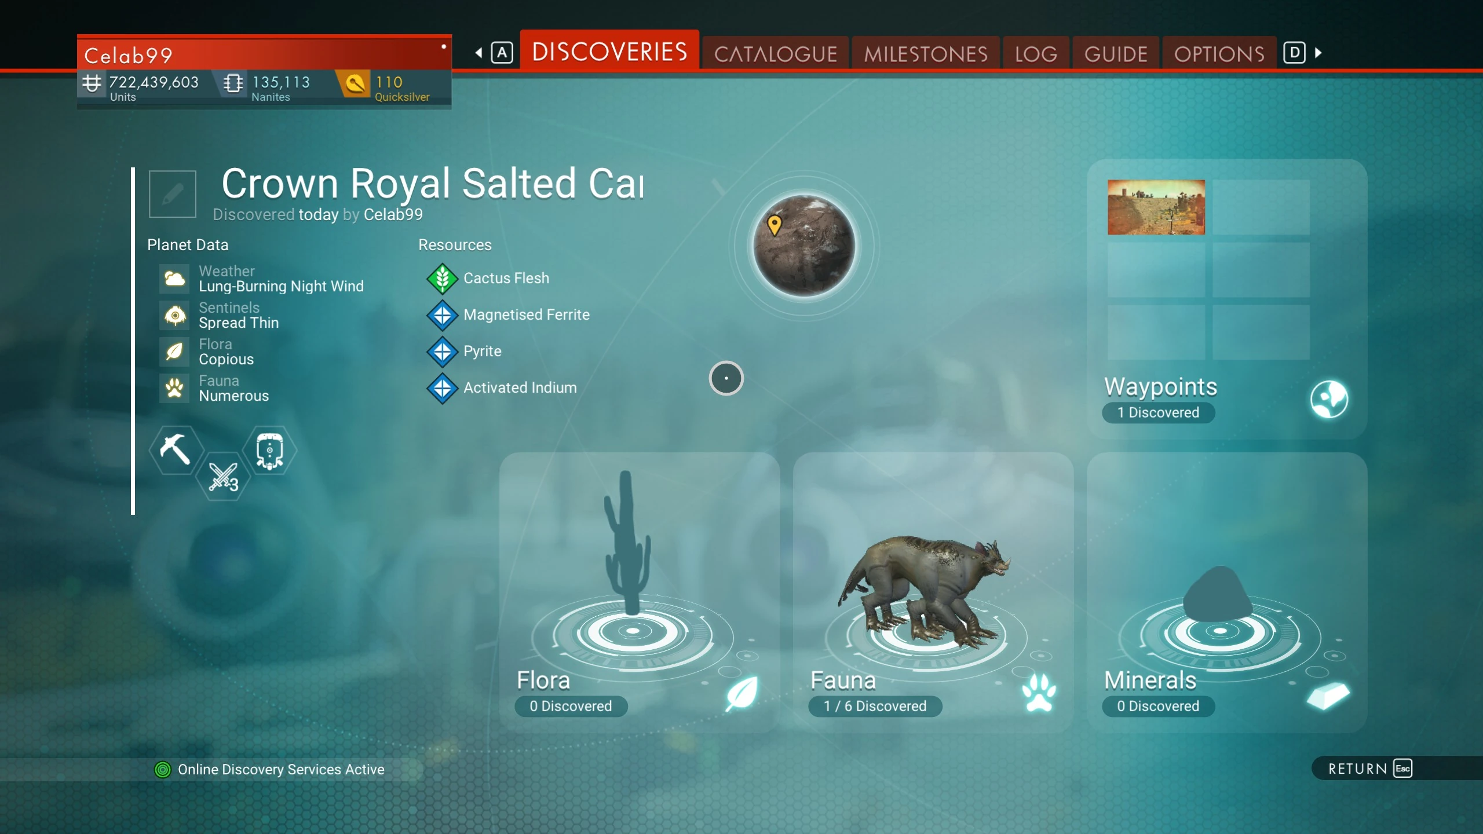This screenshot has width=1483, height=834.
Task: Open the 1 / 6 Discovered fauna list
Action: 875,706
